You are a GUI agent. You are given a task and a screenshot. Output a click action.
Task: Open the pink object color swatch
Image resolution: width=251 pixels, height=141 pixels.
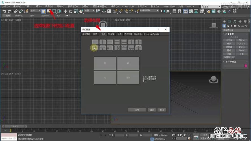pyautogui.click(x=245, y=66)
